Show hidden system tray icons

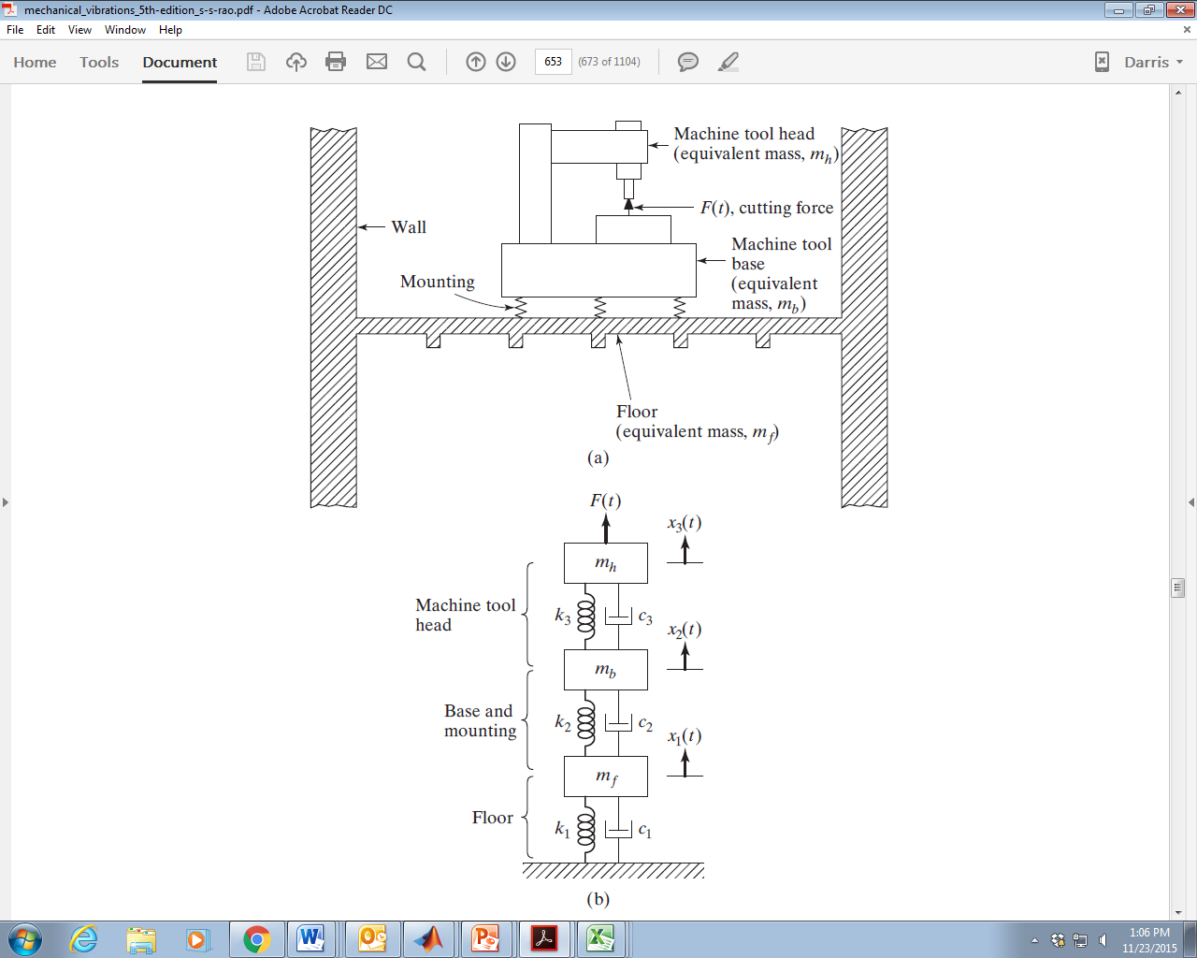1035,941
